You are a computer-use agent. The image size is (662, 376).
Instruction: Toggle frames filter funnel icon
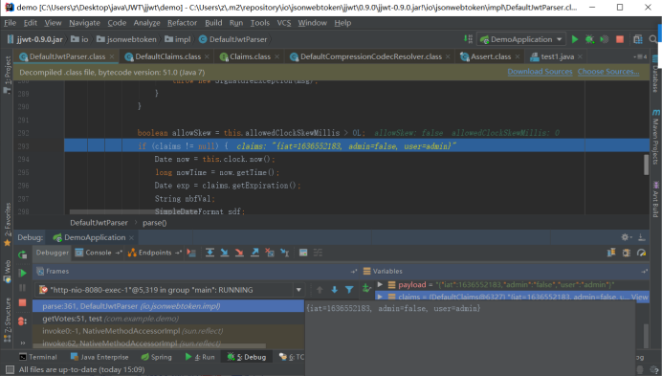click(x=349, y=289)
